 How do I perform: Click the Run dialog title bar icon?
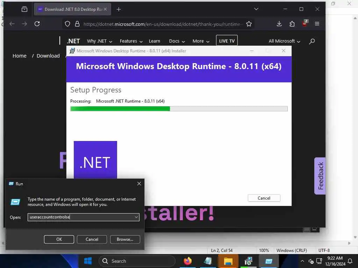click(11, 184)
